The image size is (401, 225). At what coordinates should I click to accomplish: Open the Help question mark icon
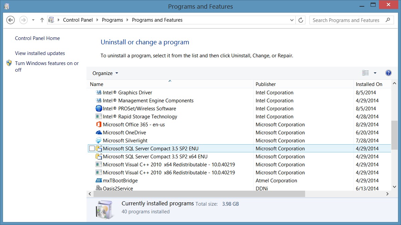pyautogui.click(x=388, y=73)
